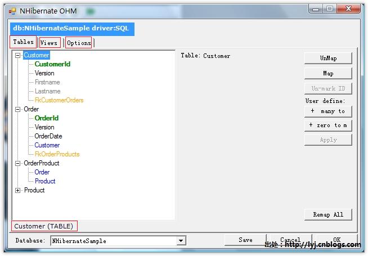Select the Lastname column
This screenshot has height=256, width=368.
tap(47, 91)
